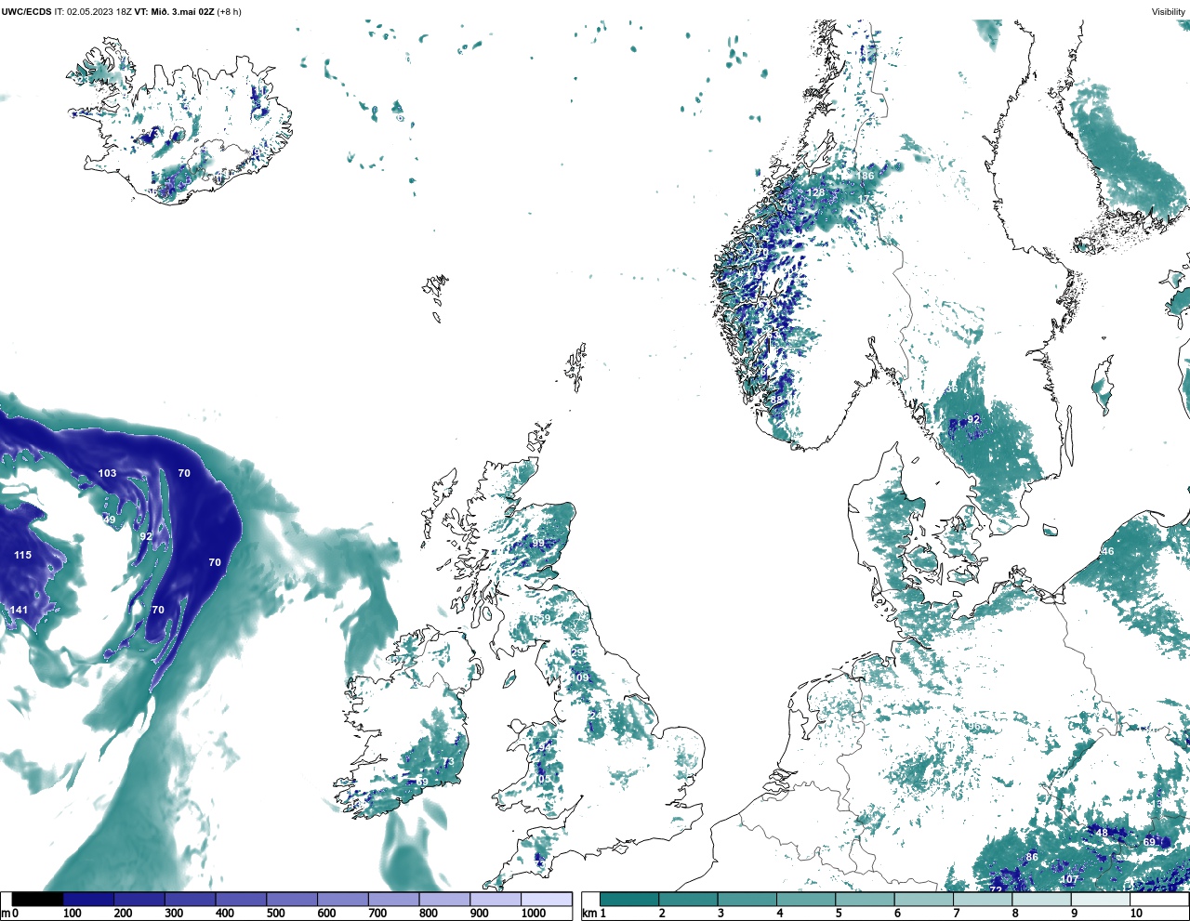Select the 300–400 m legend swatch
The width and height of the screenshot is (1190, 921).
pos(191,900)
